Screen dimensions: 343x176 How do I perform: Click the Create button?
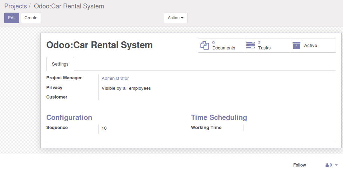pos(31,18)
